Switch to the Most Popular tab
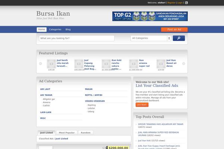 click(x=67, y=133)
